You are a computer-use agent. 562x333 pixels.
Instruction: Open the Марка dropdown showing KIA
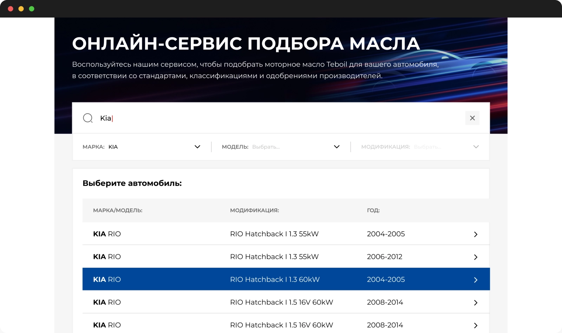point(141,147)
